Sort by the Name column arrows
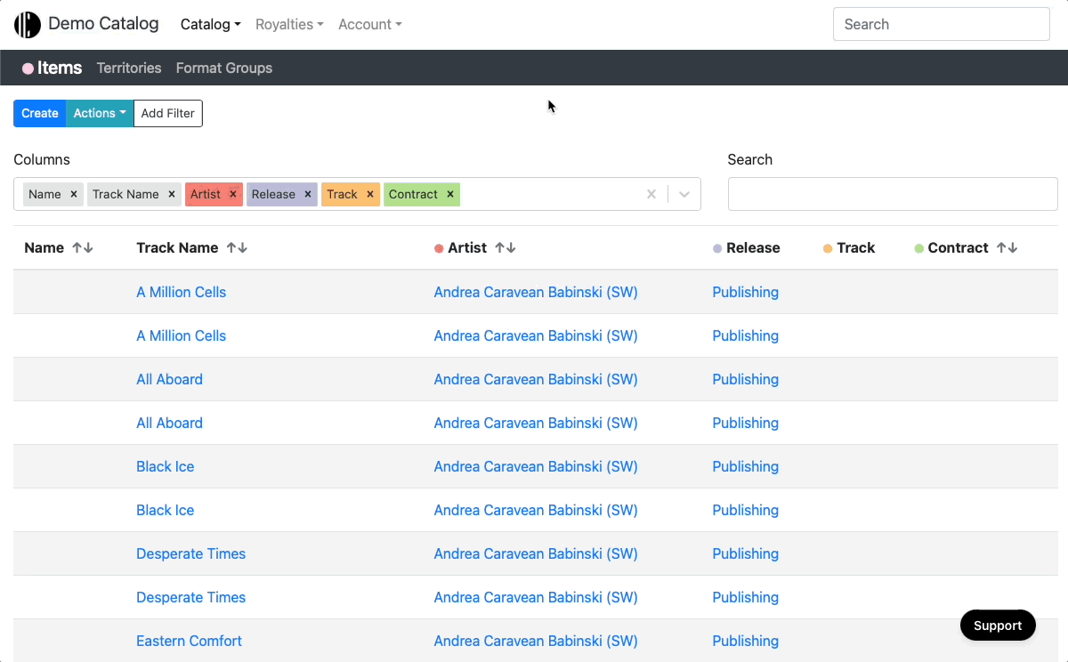 pyautogui.click(x=83, y=248)
